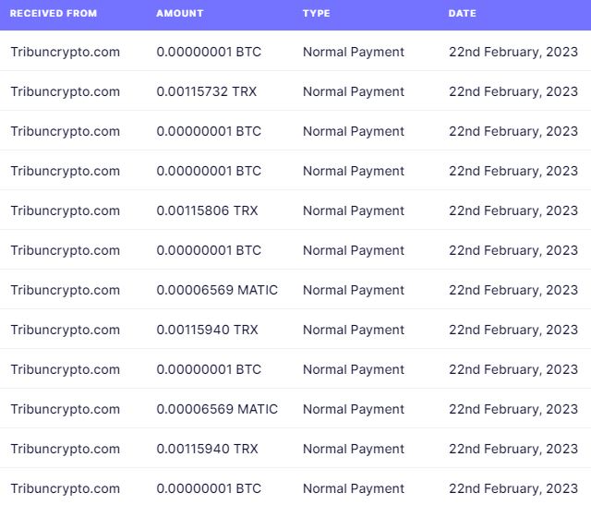Click the AMOUNT column header
The width and height of the screenshot is (591, 505).
pos(180,13)
